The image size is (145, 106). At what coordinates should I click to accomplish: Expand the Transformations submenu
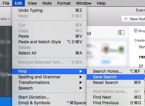pos(81,82)
